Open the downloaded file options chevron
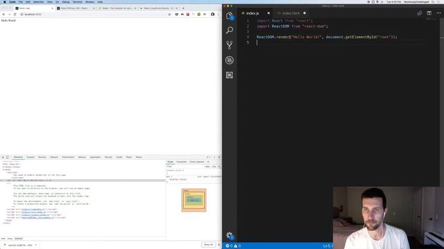 coord(36,245)
